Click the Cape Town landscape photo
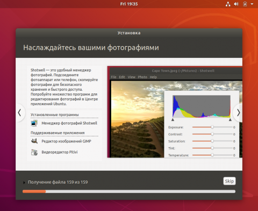The height and width of the screenshot is (211, 258). pyautogui.click(x=138, y=119)
